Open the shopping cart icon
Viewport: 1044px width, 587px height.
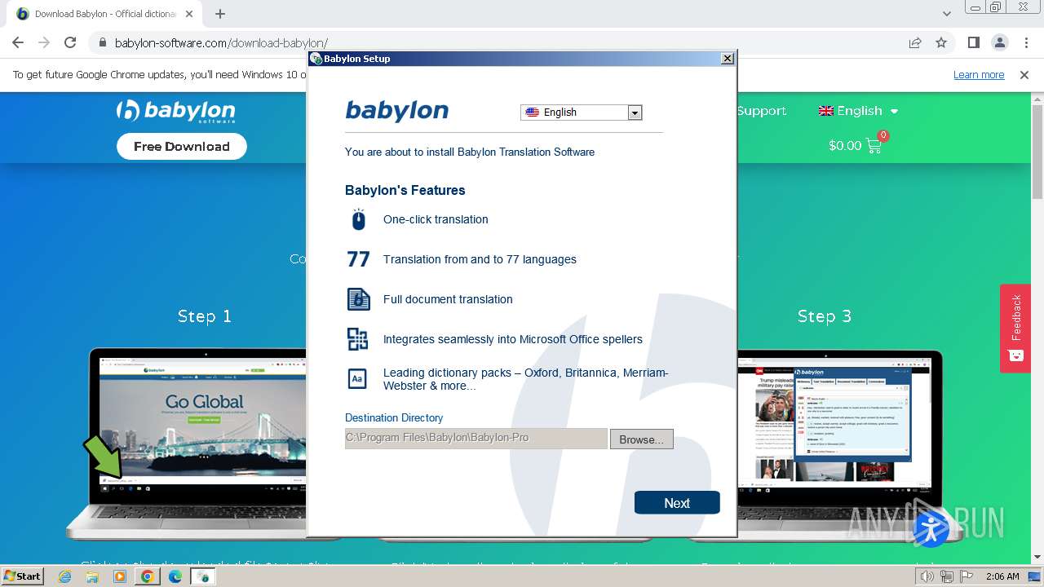pos(874,145)
